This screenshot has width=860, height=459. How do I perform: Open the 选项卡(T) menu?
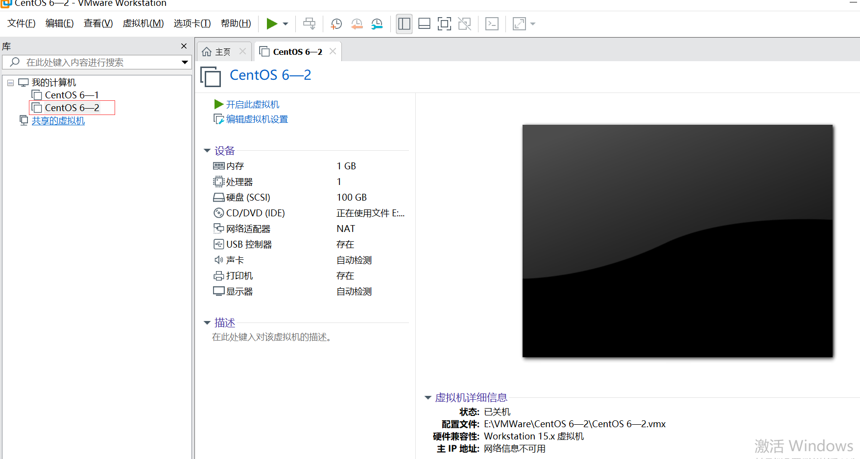[x=192, y=23]
